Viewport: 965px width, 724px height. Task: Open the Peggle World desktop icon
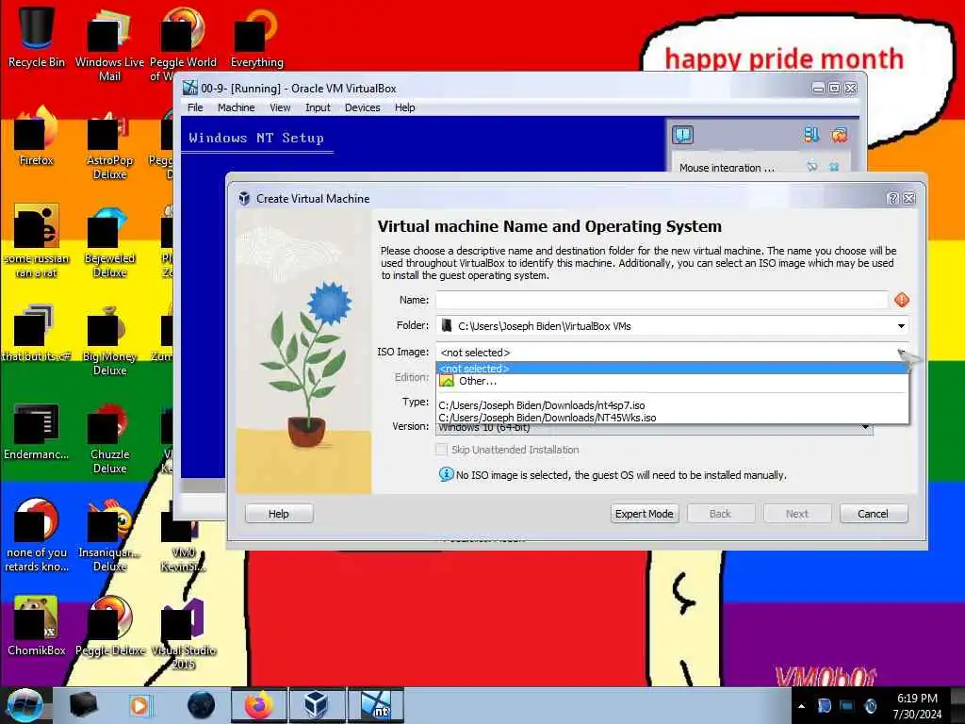coord(184,44)
